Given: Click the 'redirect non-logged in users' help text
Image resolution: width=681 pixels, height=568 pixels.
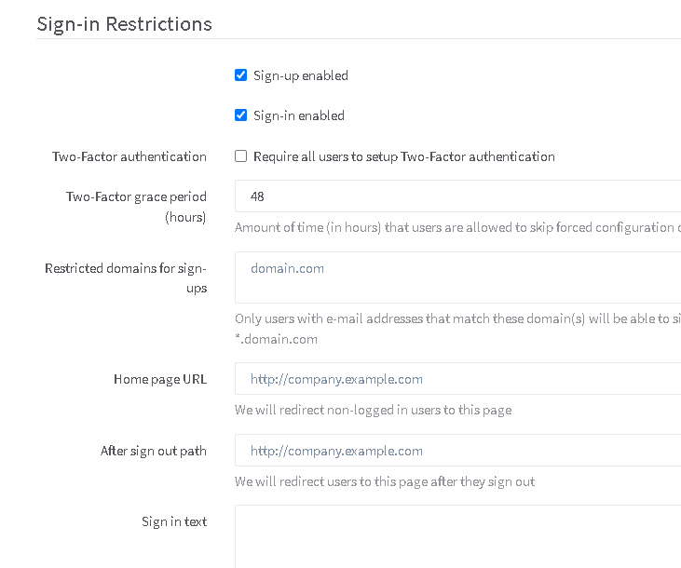Looking at the screenshot, I should click(373, 410).
